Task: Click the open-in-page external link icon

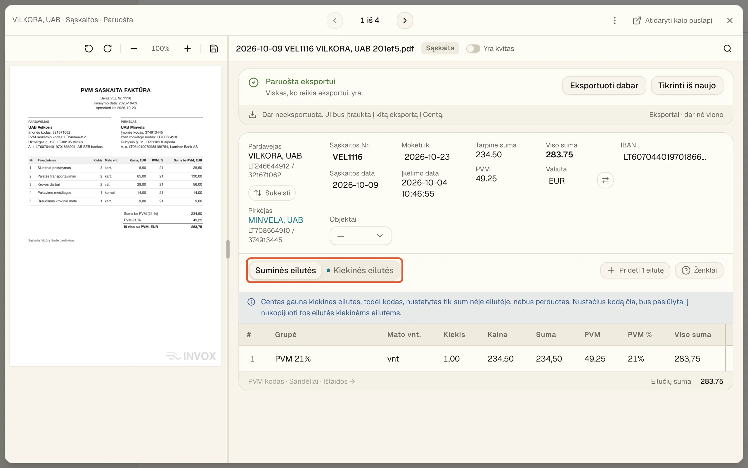Action: [x=637, y=20]
